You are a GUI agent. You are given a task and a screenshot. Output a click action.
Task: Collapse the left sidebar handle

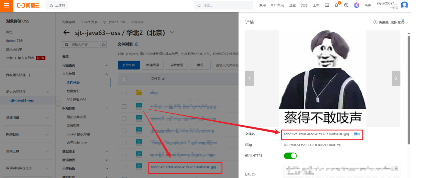point(58,101)
